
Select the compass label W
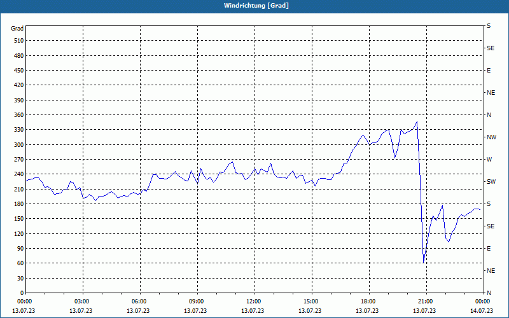pos(489,160)
